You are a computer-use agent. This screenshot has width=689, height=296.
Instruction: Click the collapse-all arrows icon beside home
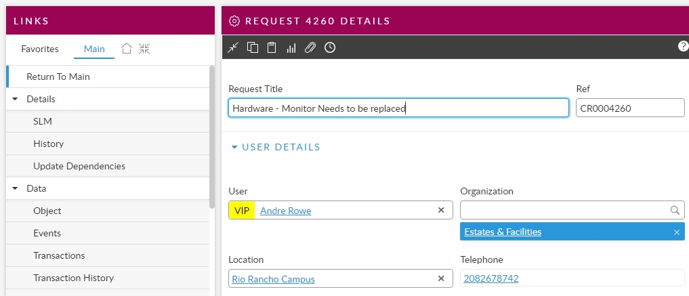pos(144,49)
